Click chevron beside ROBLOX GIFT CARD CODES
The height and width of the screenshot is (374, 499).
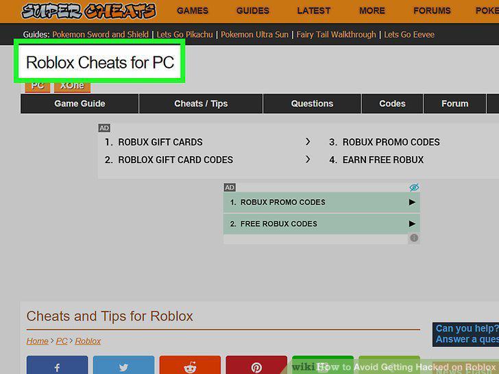(307, 159)
